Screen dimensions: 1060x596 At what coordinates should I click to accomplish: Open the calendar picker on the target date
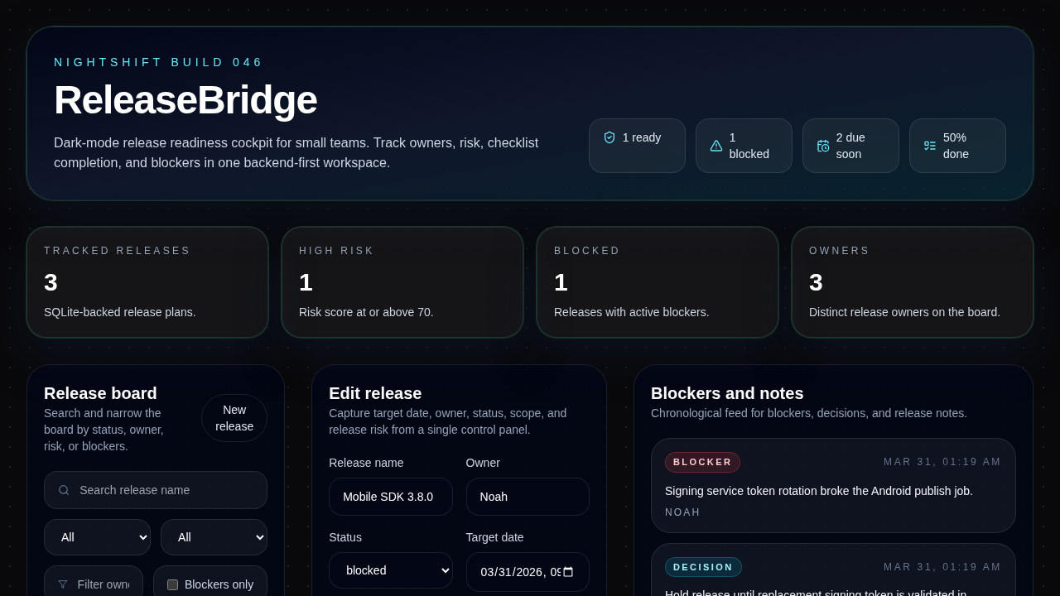[x=568, y=571]
